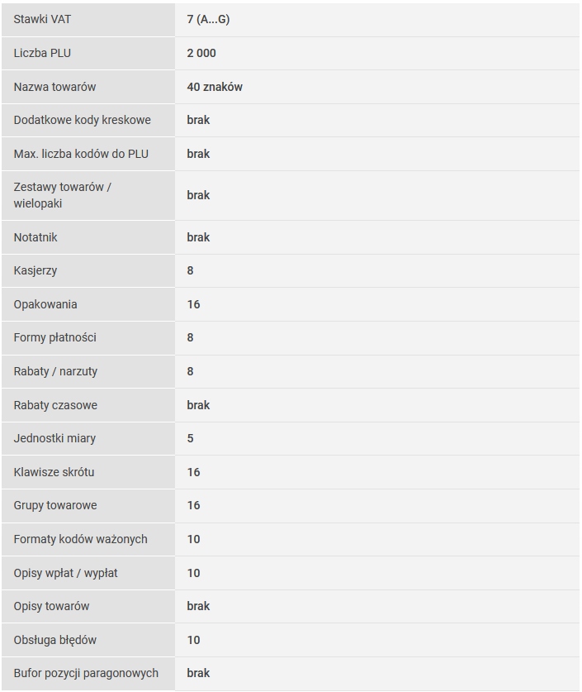Click the "Zestawy towarów / wielopaki" label
Screen dimensions: 582x692
point(62,195)
